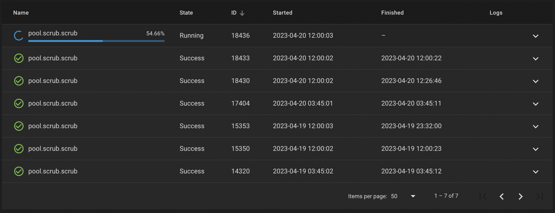Screen dimensions: 555x213
Task: Toggle sort direction arrow beside ID
Action: click(x=242, y=13)
